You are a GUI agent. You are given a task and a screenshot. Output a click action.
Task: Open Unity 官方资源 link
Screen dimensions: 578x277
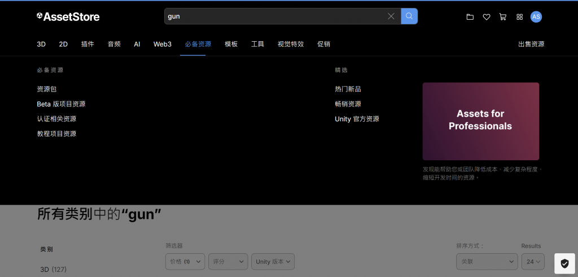point(357,119)
